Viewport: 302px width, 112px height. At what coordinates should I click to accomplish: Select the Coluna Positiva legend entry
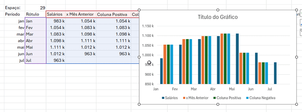pyautogui.click(x=227, y=98)
